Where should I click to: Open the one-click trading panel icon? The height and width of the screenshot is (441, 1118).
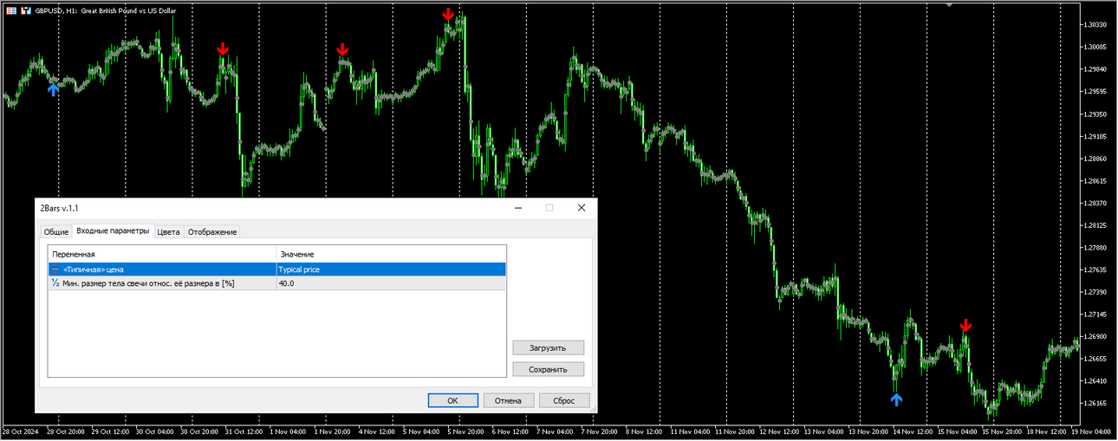click(11, 10)
